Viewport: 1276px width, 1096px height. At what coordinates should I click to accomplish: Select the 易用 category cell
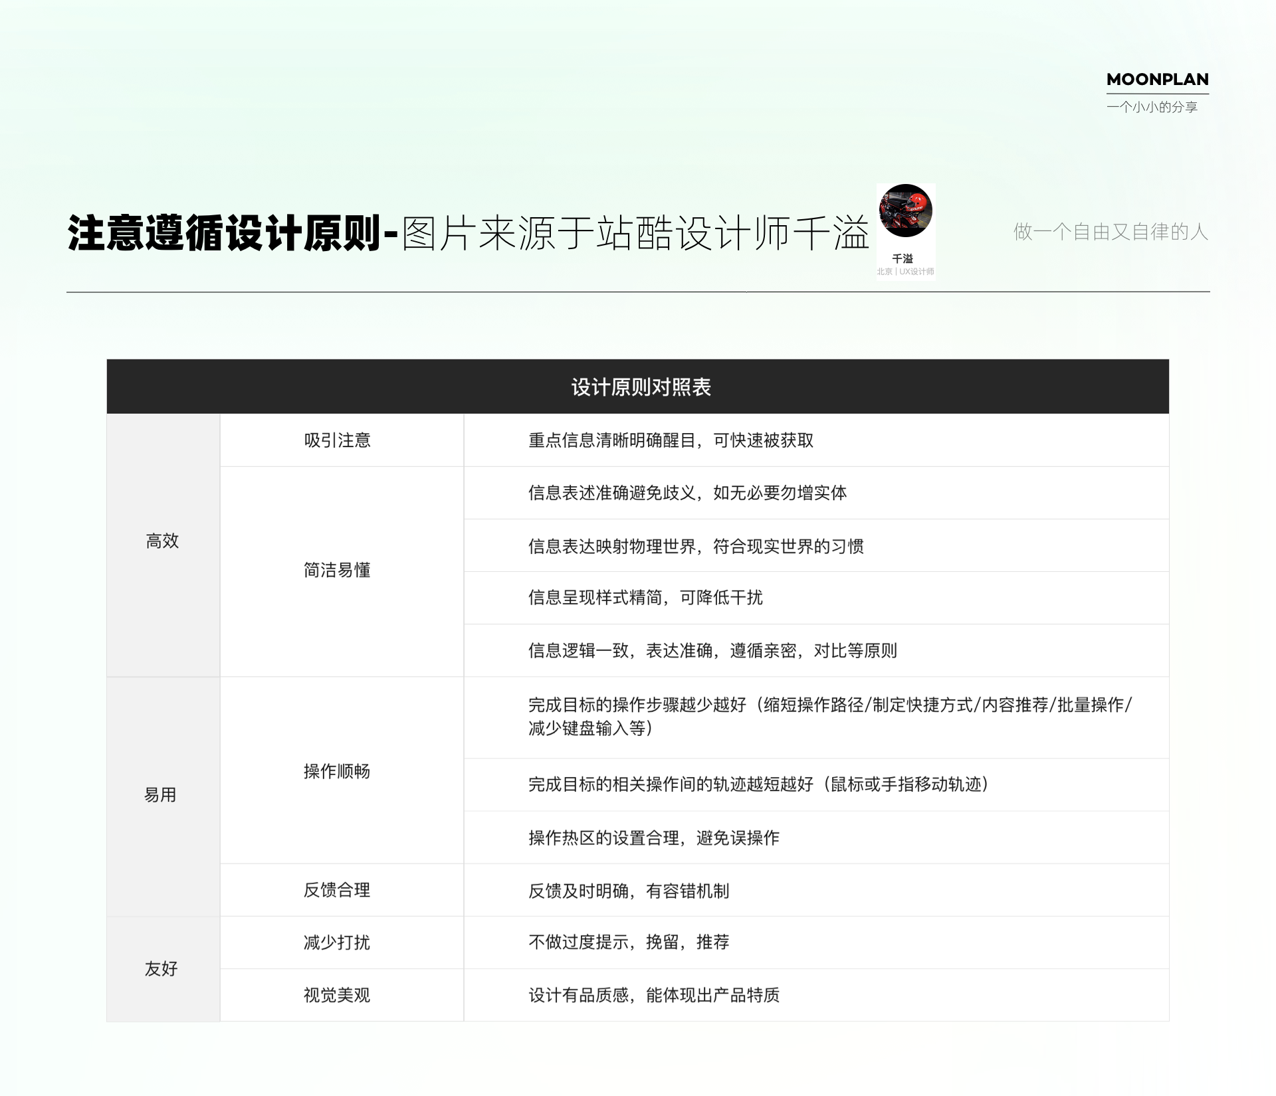161,794
